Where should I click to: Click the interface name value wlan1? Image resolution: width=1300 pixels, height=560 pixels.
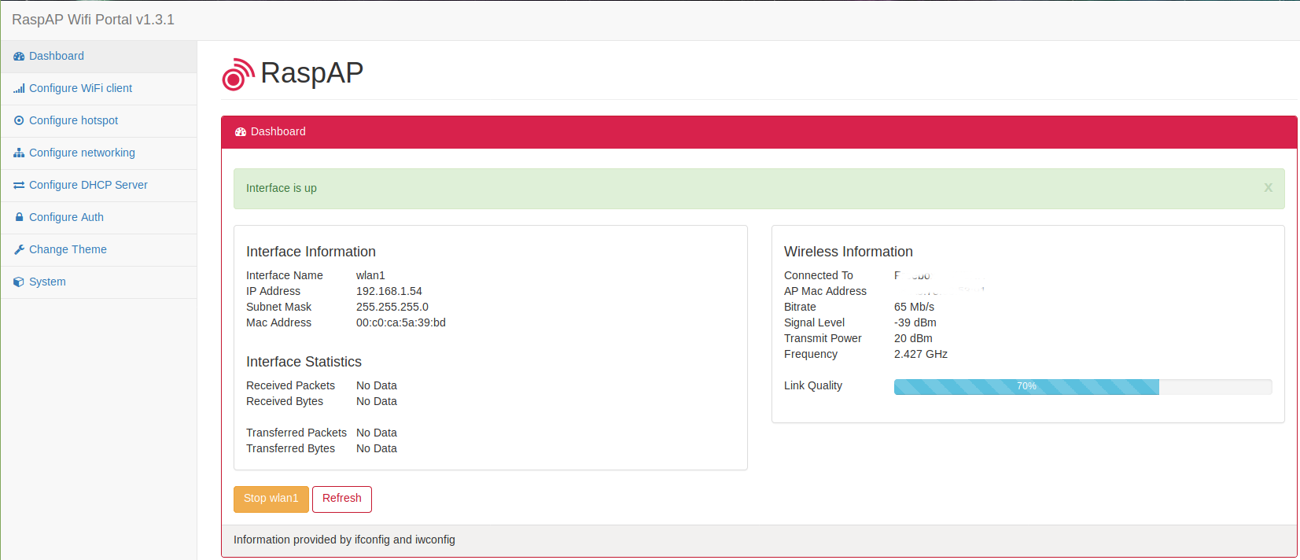coord(370,275)
